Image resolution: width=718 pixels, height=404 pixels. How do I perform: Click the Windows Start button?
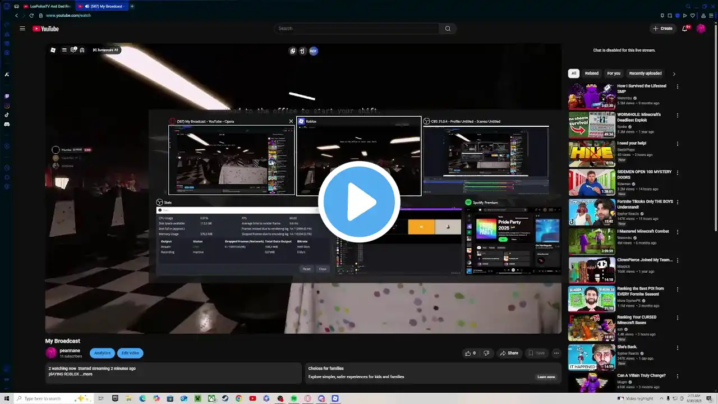(6, 398)
